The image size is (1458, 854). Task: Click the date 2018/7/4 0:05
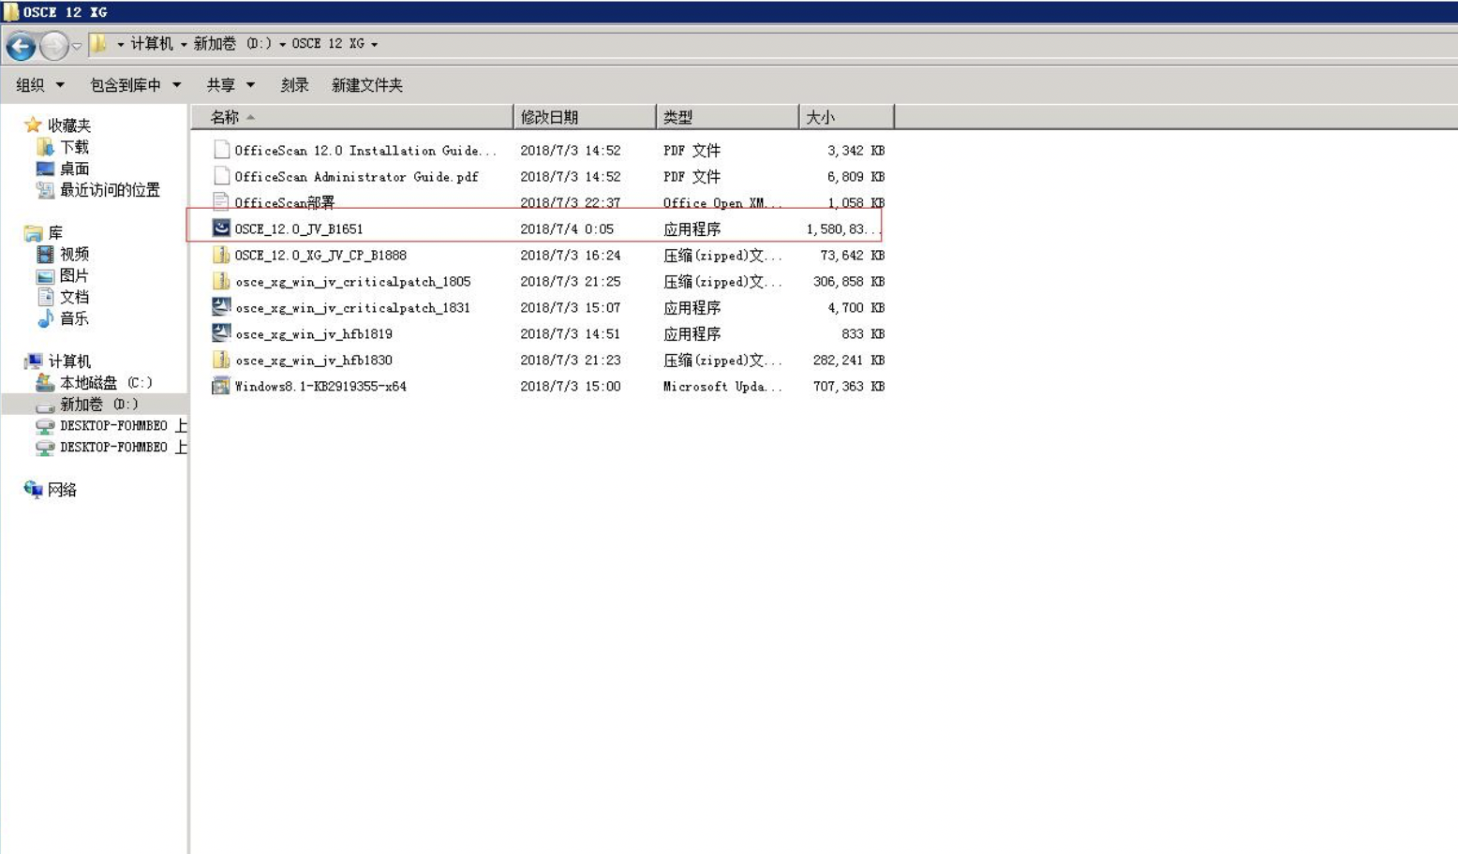(567, 228)
